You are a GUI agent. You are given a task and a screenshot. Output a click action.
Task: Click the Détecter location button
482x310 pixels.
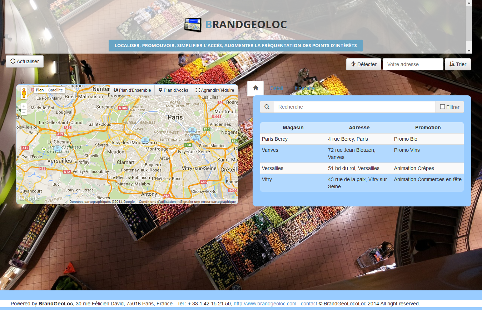pos(364,64)
